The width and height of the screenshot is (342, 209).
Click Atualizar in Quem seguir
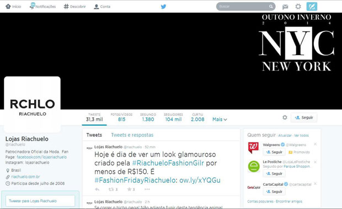click(285, 136)
